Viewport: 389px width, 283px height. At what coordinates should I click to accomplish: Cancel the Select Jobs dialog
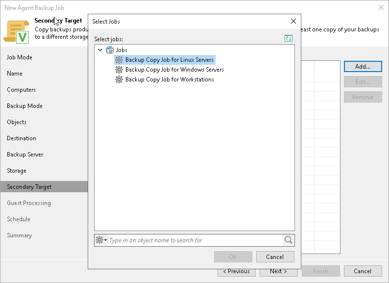point(275,257)
